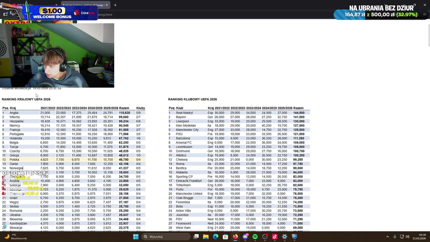Click the microphone icon in system tray
Image resolution: width=430 pixels, height=242 pixels.
[395, 237]
